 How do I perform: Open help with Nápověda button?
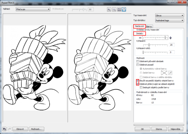[175, 129]
